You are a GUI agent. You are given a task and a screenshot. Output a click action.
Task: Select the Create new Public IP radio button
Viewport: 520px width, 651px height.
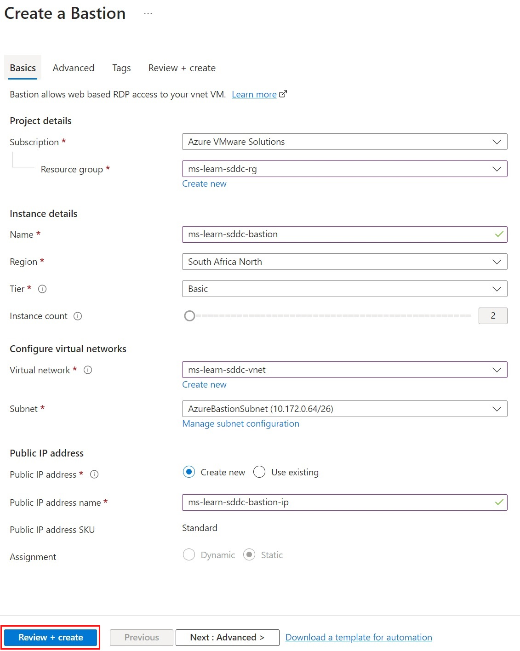pyautogui.click(x=189, y=472)
